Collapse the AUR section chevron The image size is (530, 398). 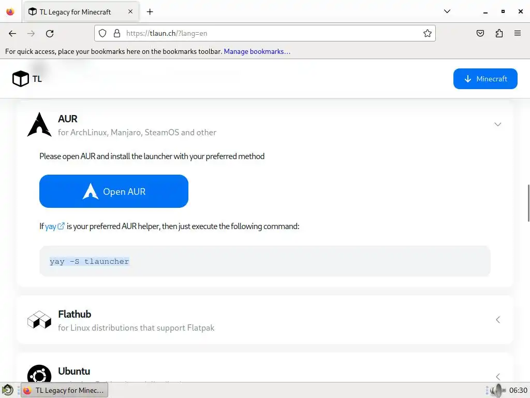(x=497, y=124)
